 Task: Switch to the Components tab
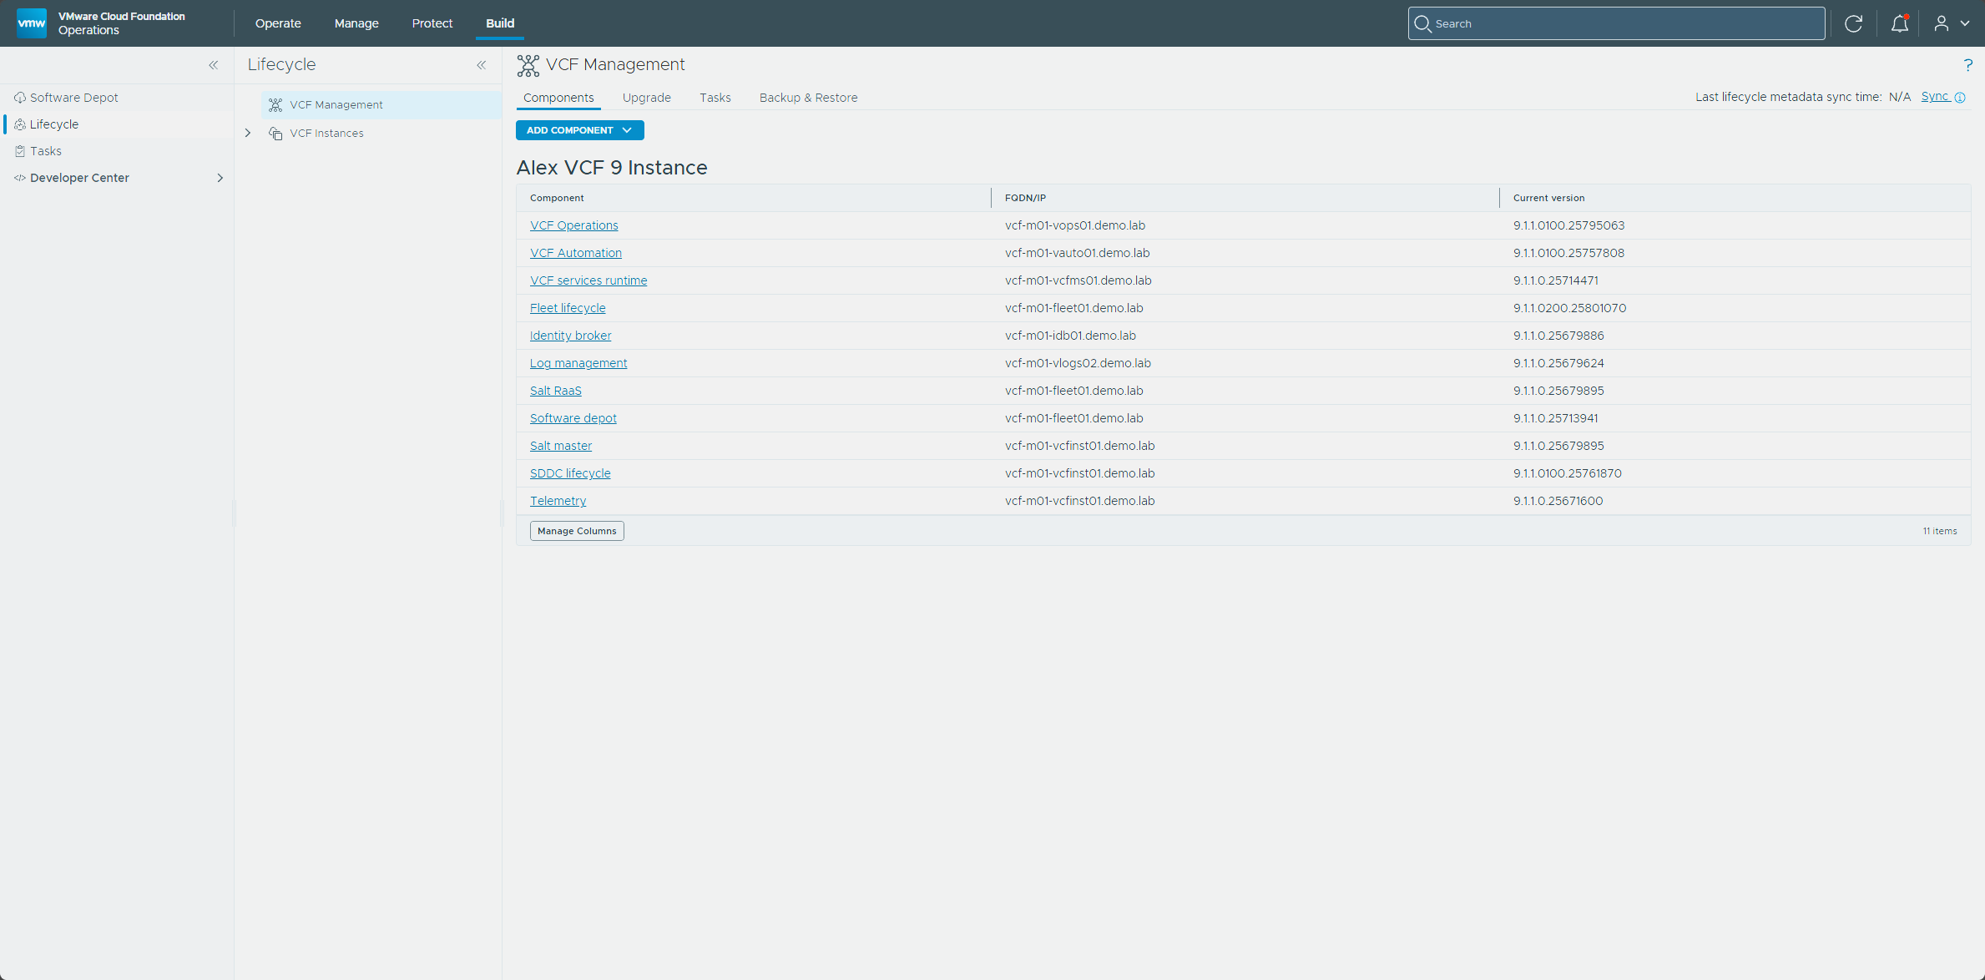[558, 98]
